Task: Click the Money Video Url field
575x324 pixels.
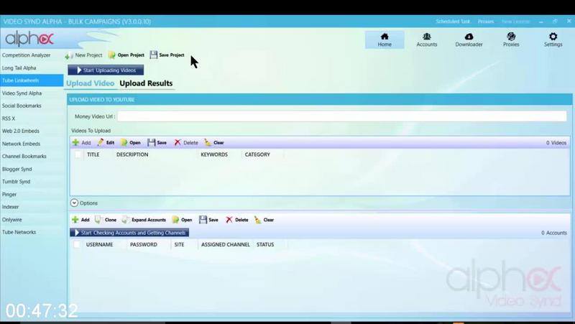Action: pos(342,116)
